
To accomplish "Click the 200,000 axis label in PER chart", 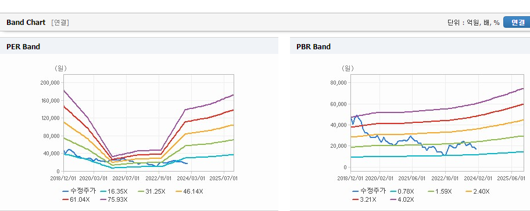I will [49, 83].
